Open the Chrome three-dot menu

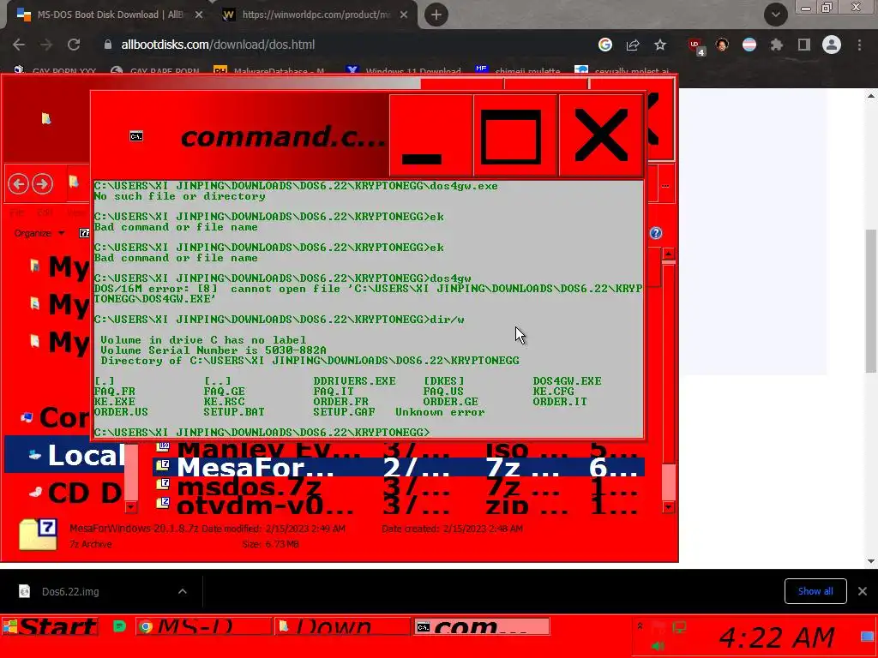[x=859, y=45]
